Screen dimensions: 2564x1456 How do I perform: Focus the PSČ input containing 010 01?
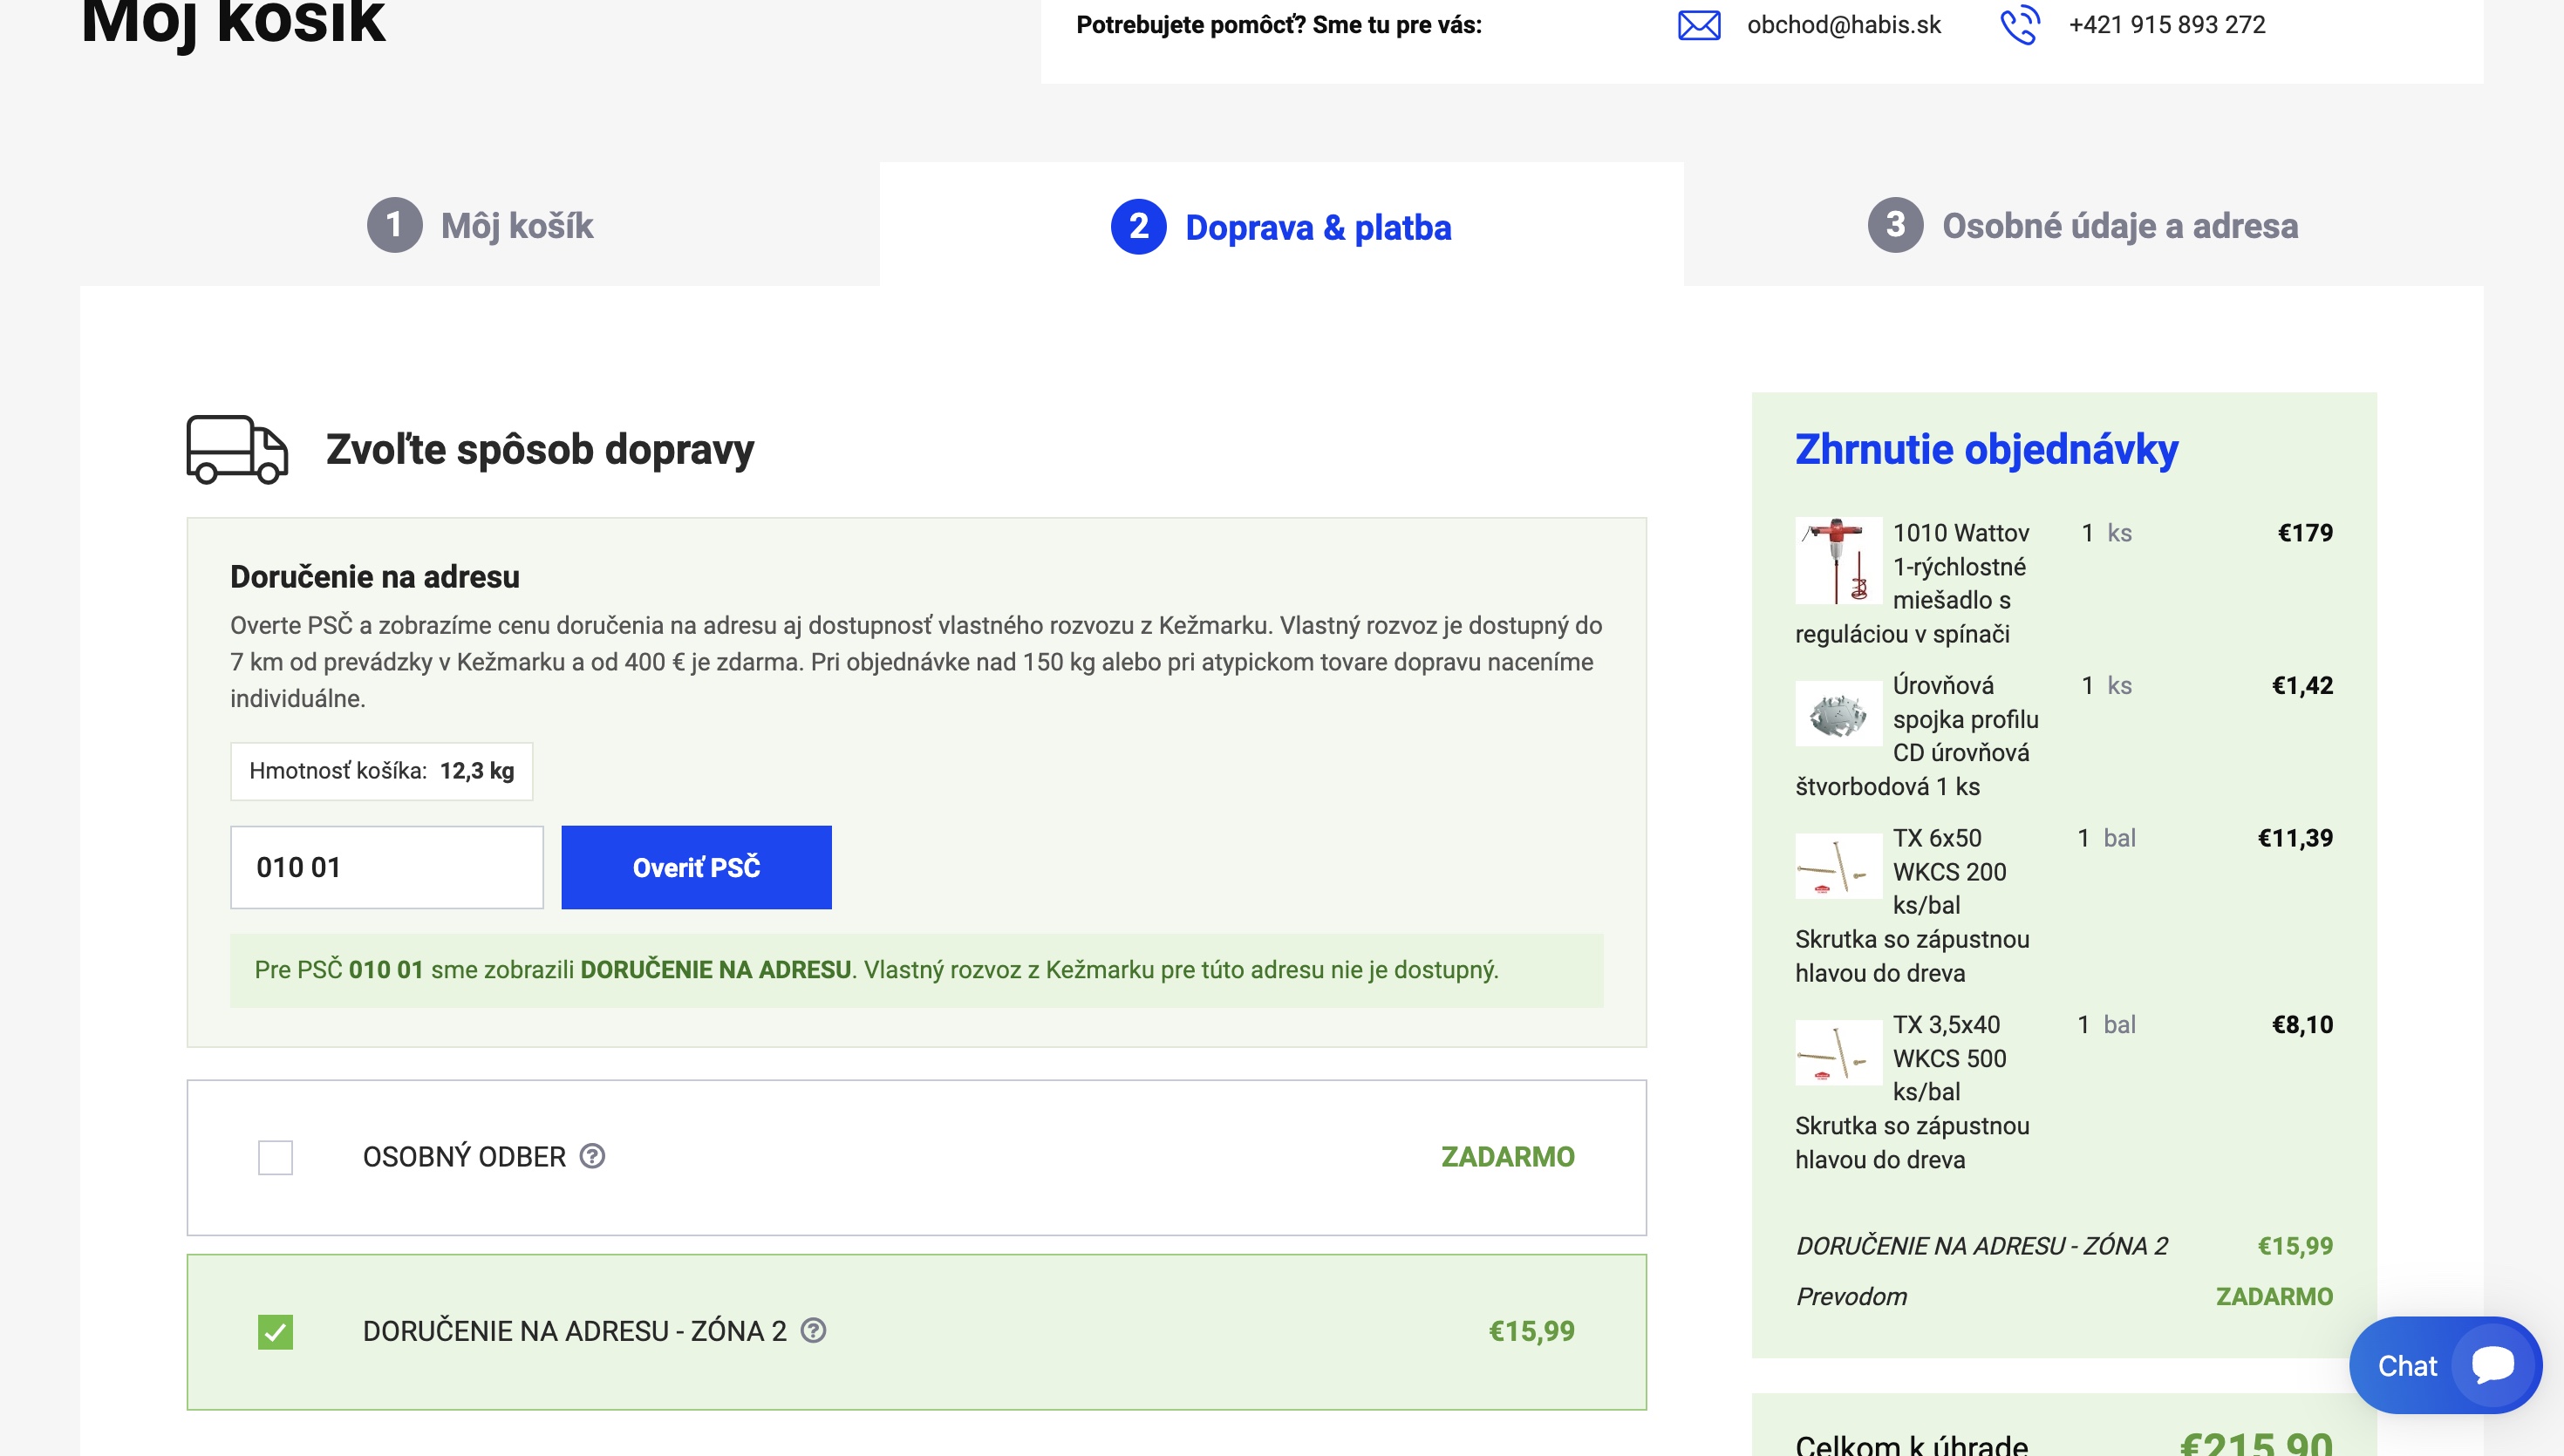(x=387, y=867)
